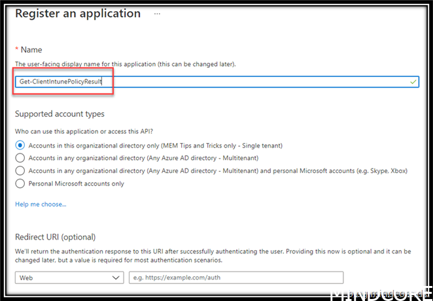
Task: Click the Register an application page title
Action: [x=77, y=13]
